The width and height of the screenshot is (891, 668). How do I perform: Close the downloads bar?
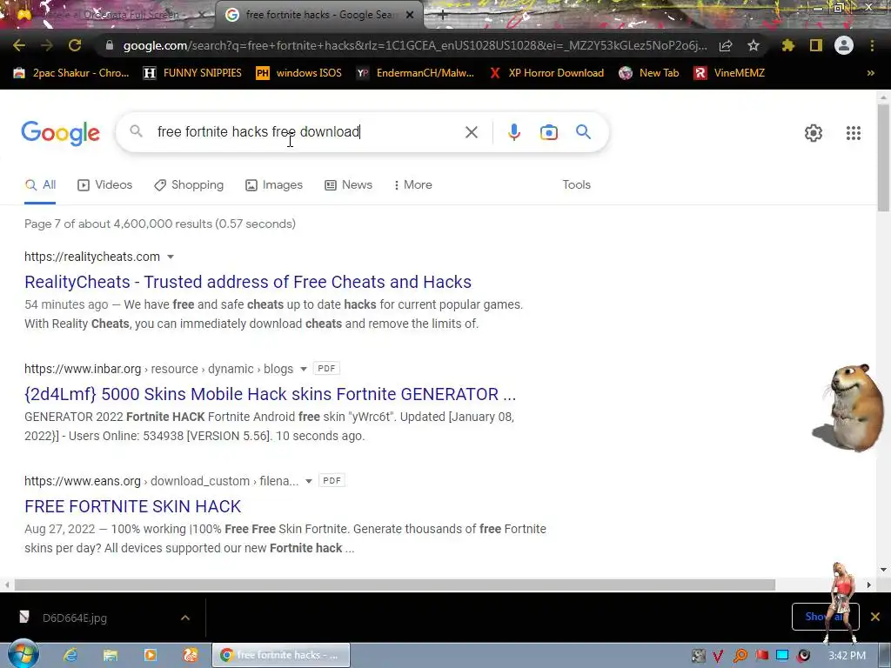(x=875, y=617)
